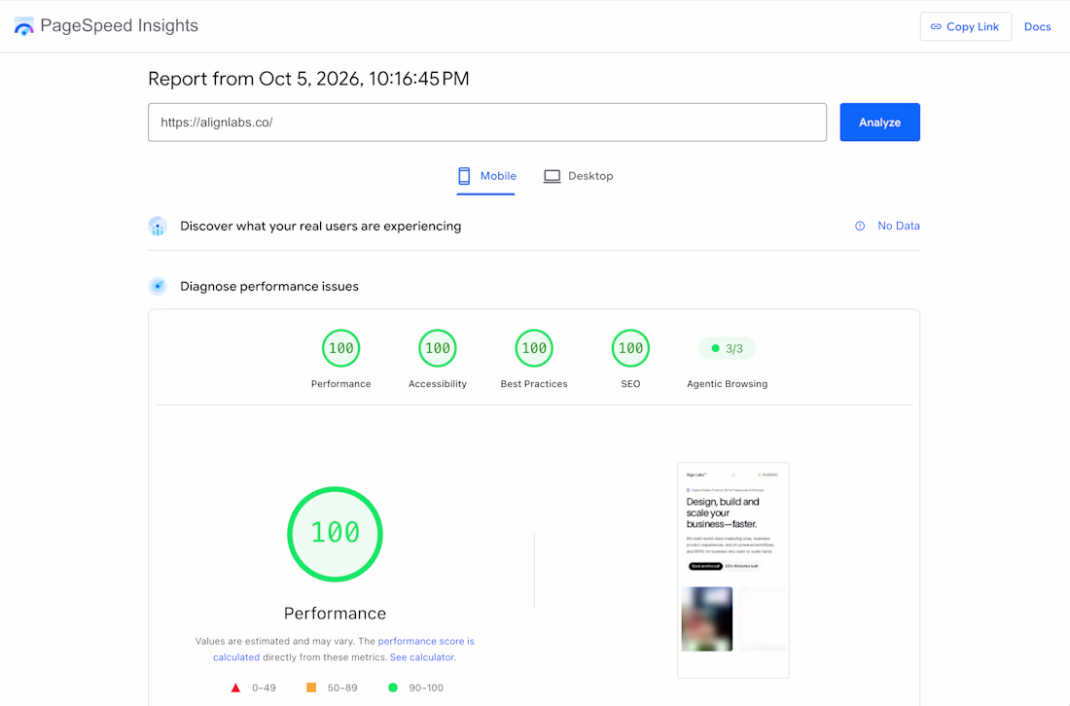Image resolution: width=1070 pixels, height=706 pixels.
Task: Click the report date heading text
Action: coord(308,79)
